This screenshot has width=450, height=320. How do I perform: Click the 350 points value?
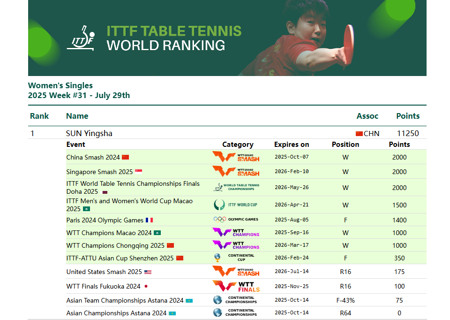(399, 258)
